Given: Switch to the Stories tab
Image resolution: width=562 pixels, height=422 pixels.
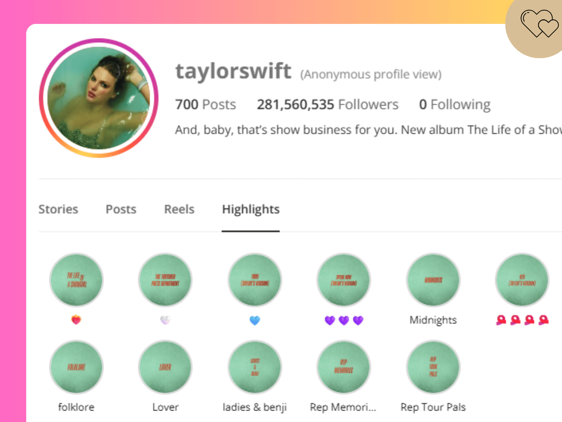Looking at the screenshot, I should [x=58, y=209].
